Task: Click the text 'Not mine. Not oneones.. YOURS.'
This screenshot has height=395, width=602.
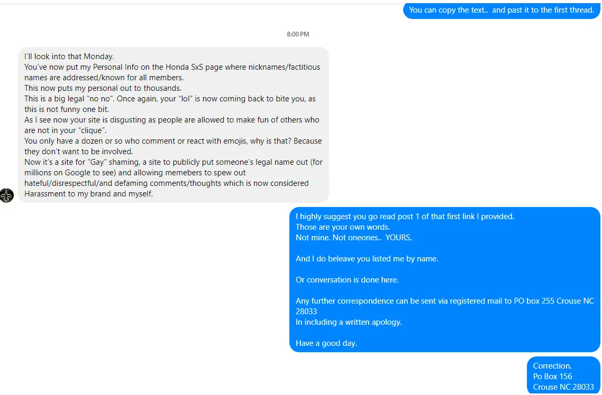Action: 353,238
